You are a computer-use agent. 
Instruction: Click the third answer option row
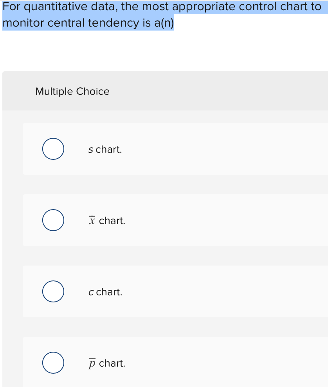point(172,291)
